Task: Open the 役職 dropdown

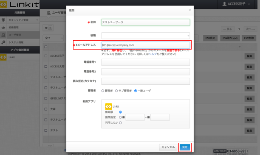Action: point(145,36)
